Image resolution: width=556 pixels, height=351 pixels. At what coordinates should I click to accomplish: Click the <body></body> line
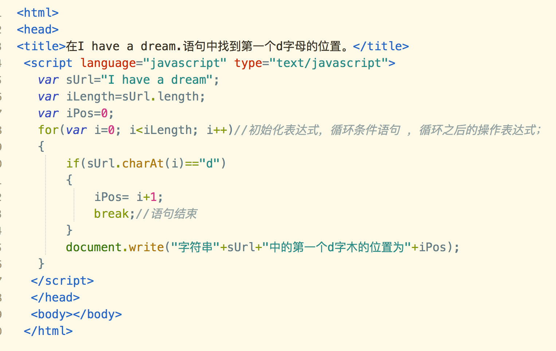pyautogui.click(x=76, y=314)
